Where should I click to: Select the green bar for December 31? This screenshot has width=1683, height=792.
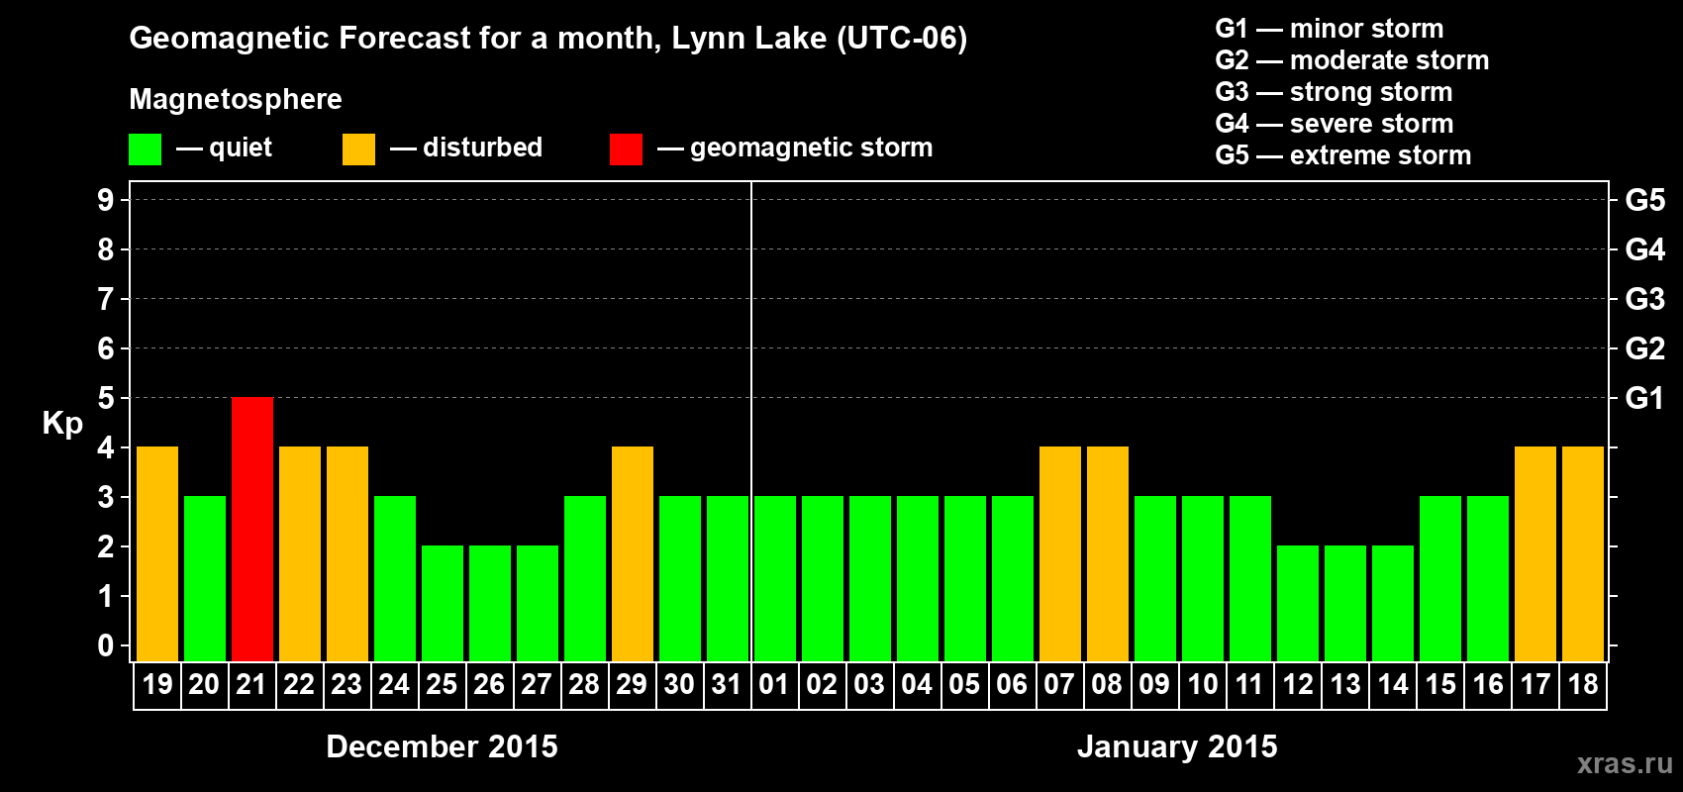coord(728,578)
